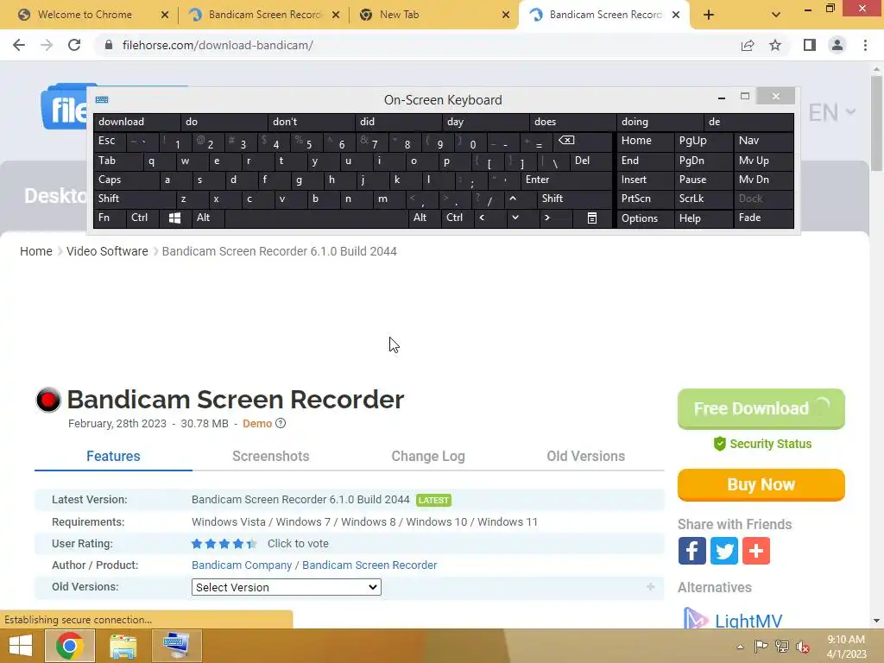Open Chrome side panel icon
Image resolution: width=884 pixels, height=663 pixels.
[x=810, y=45]
